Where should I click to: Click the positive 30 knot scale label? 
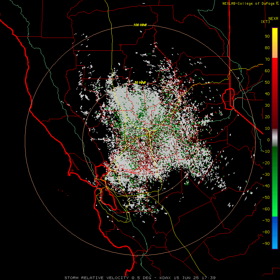tap(267, 105)
